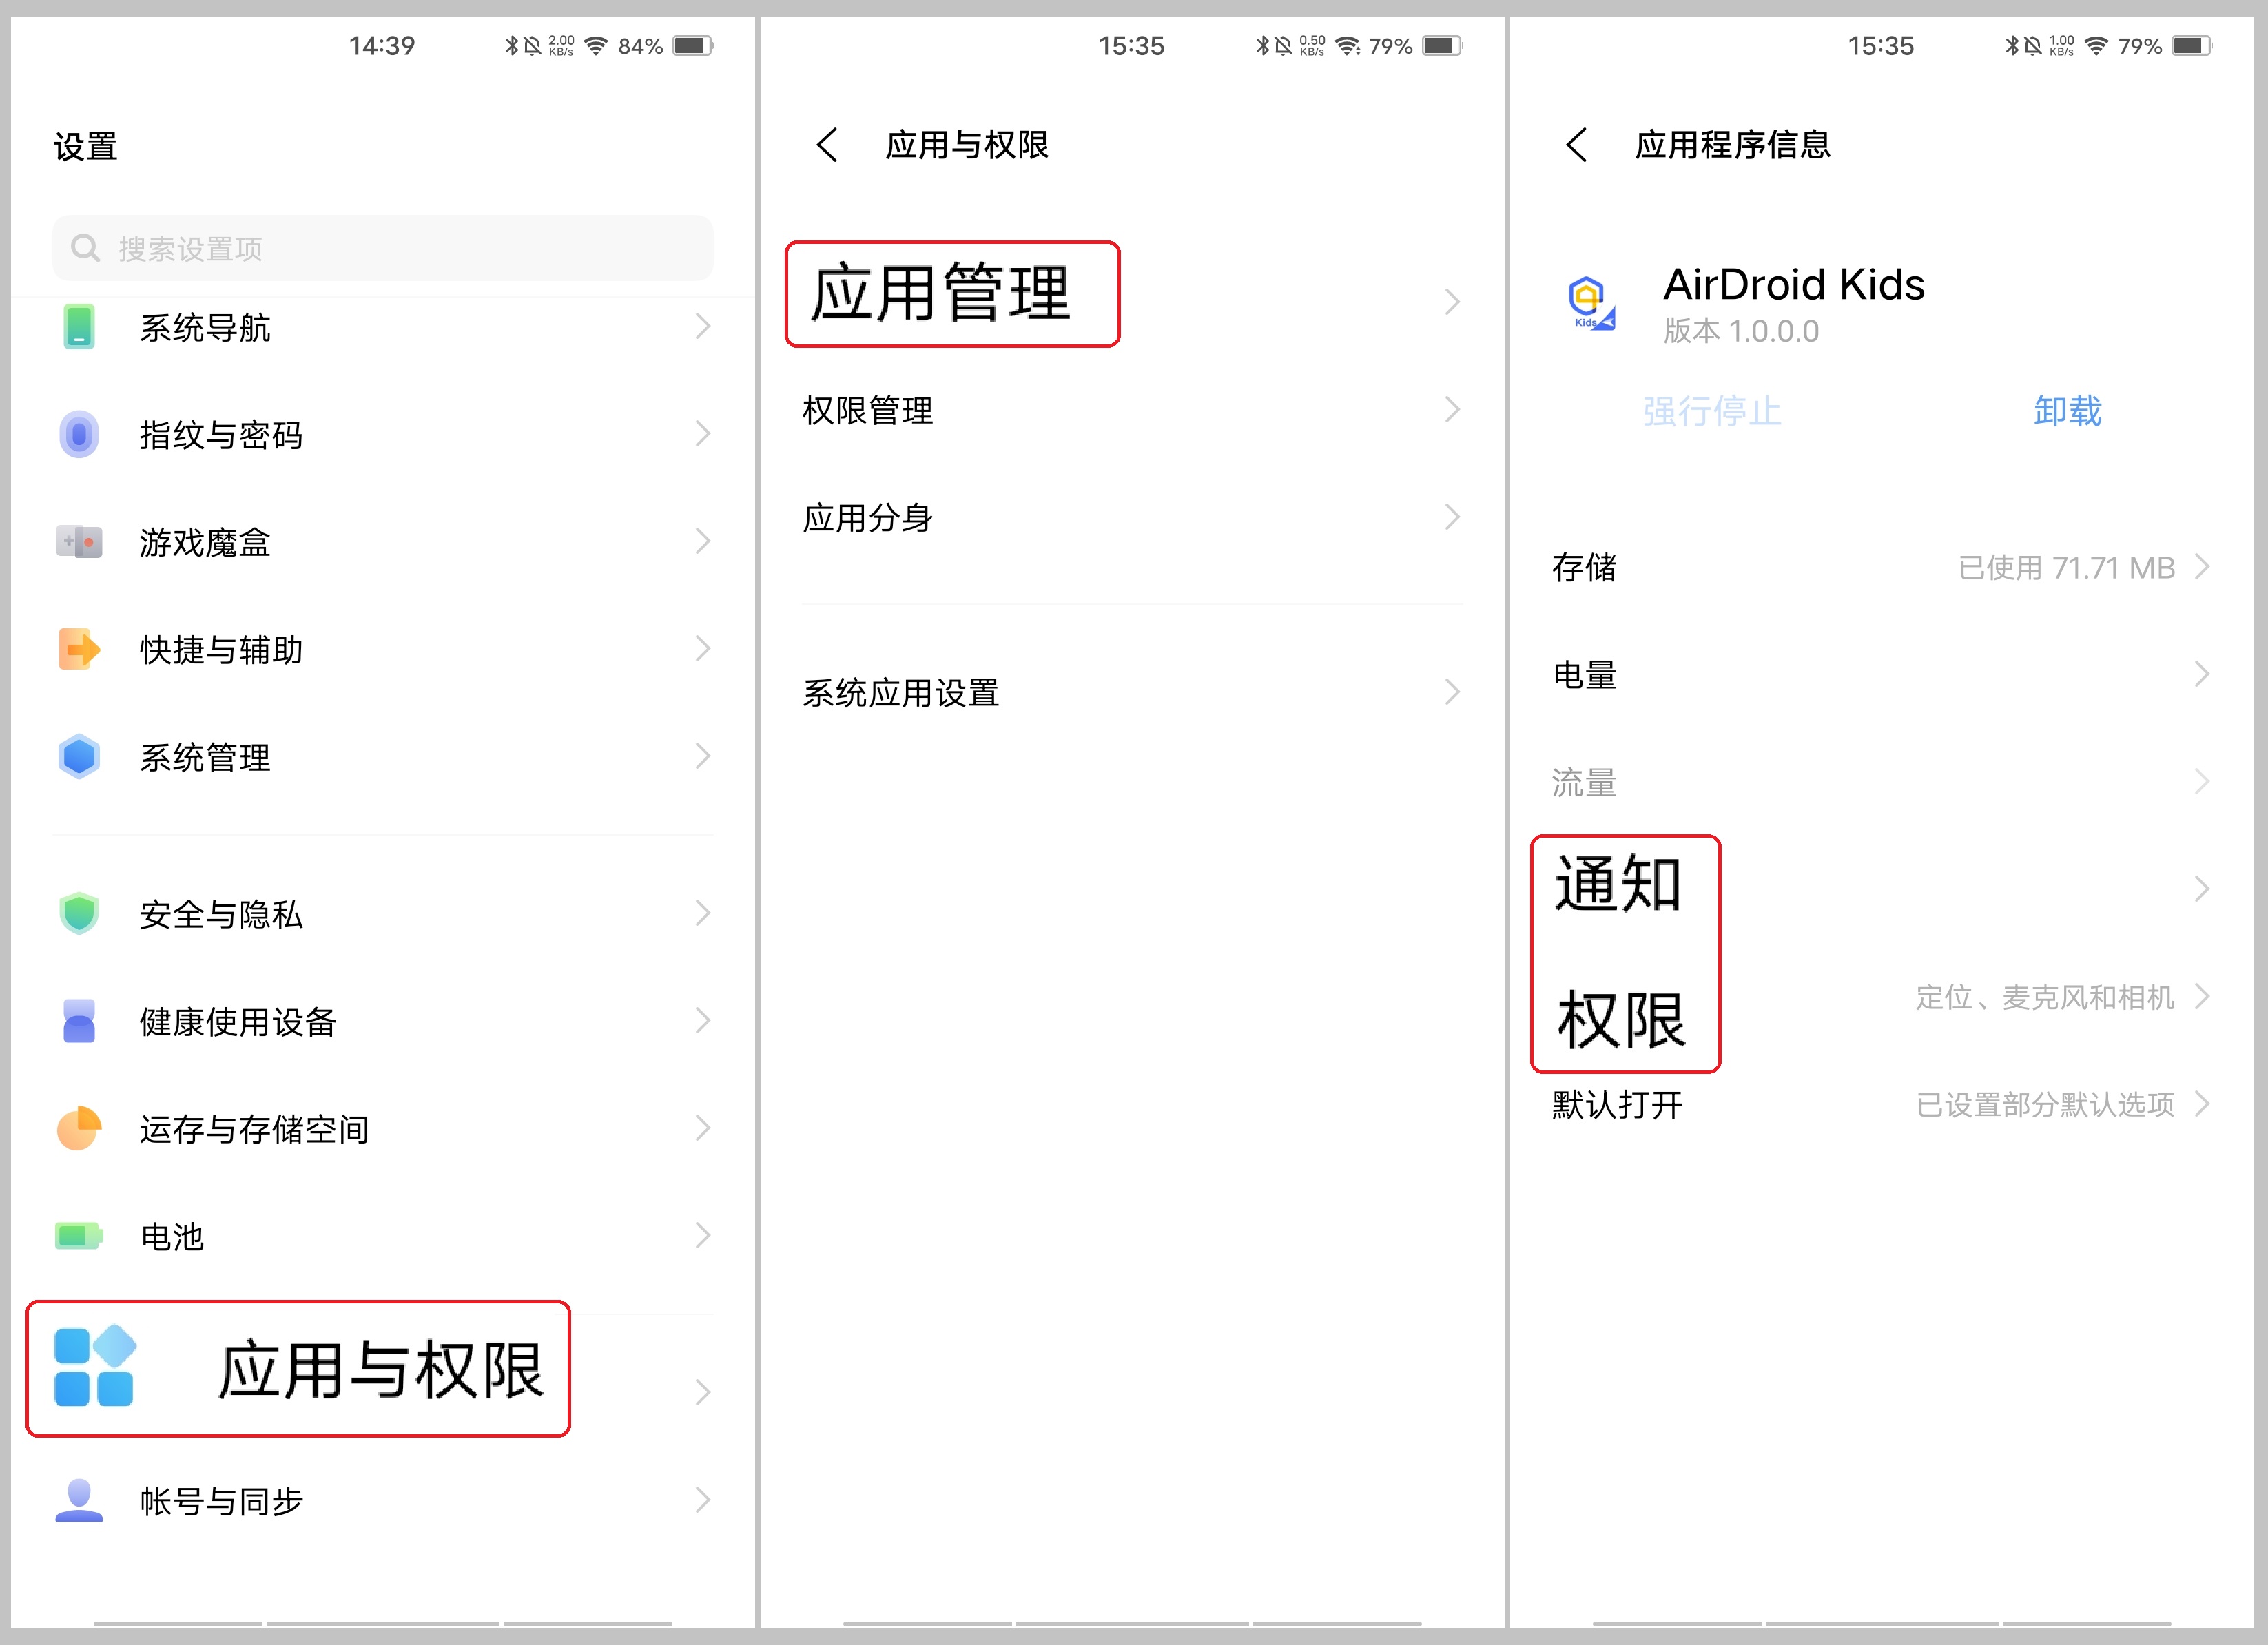Open 应用管理 entry
Screen dimensions: 2268x1645
coord(1132,295)
